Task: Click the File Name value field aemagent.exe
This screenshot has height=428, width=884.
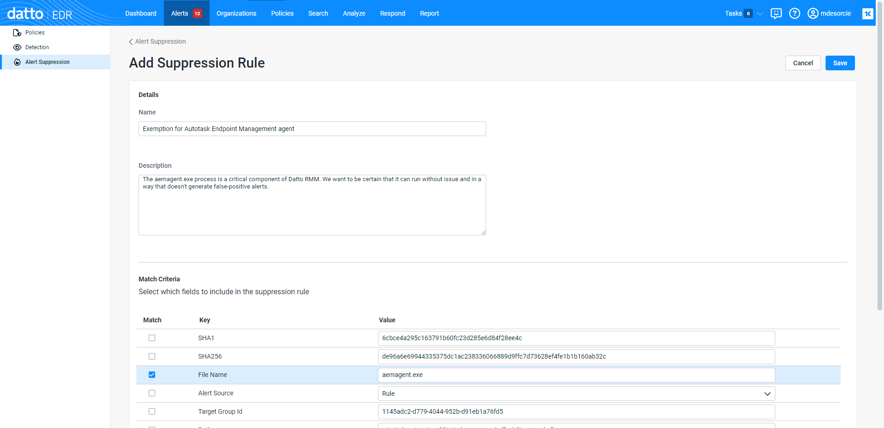Action: point(576,375)
